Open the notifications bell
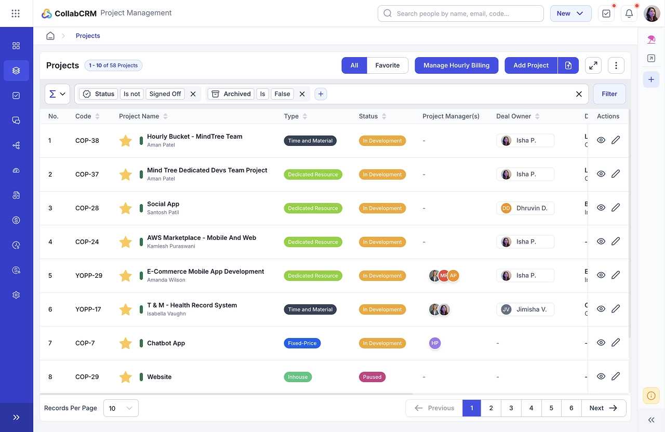This screenshot has width=665, height=432. tap(629, 14)
